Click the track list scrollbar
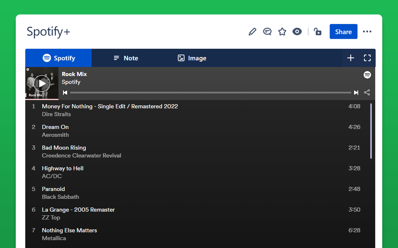Screen dimensions: 398x248 371,131
